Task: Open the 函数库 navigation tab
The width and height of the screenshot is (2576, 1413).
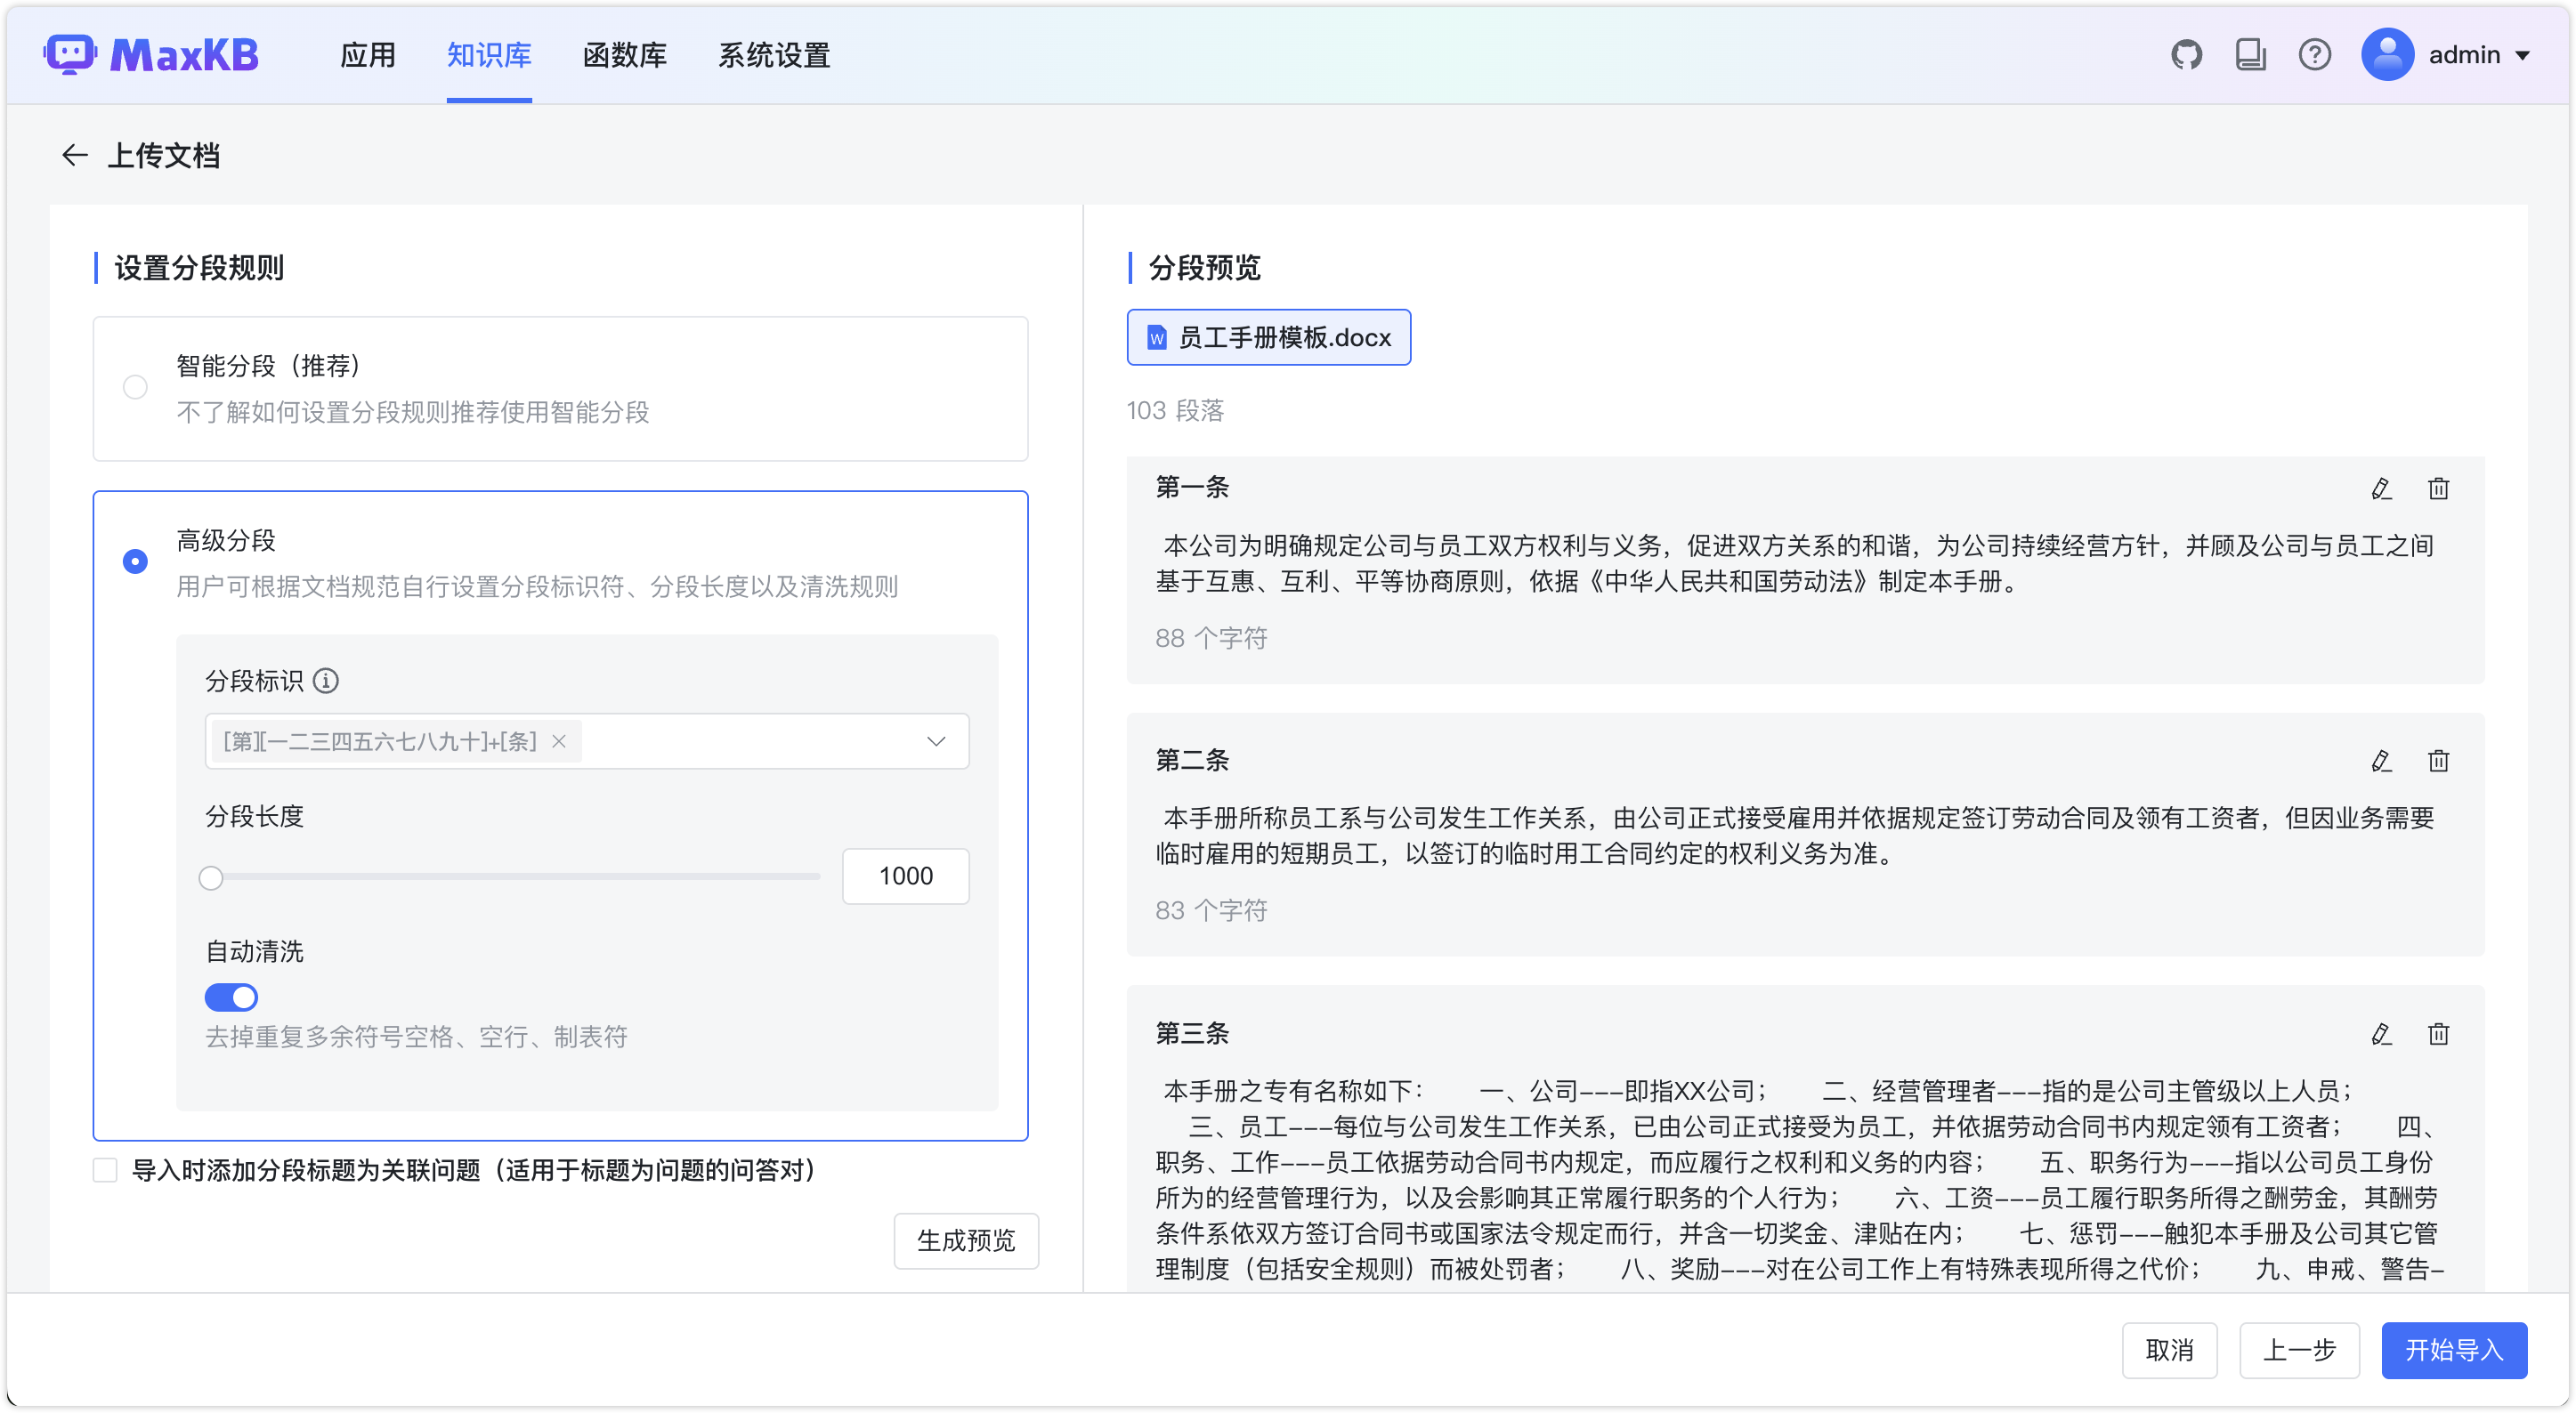Action: click(x=624, y=55)
